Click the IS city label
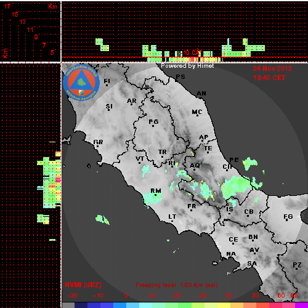The image size is (308, 308). click(x=230, y=209)
